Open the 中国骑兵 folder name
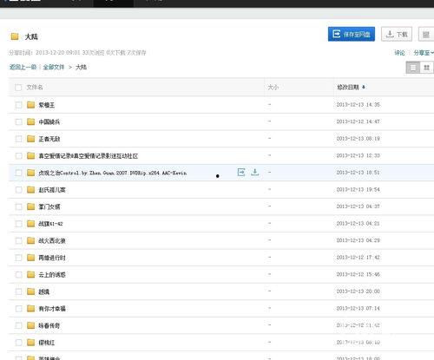 pos(49,122)
